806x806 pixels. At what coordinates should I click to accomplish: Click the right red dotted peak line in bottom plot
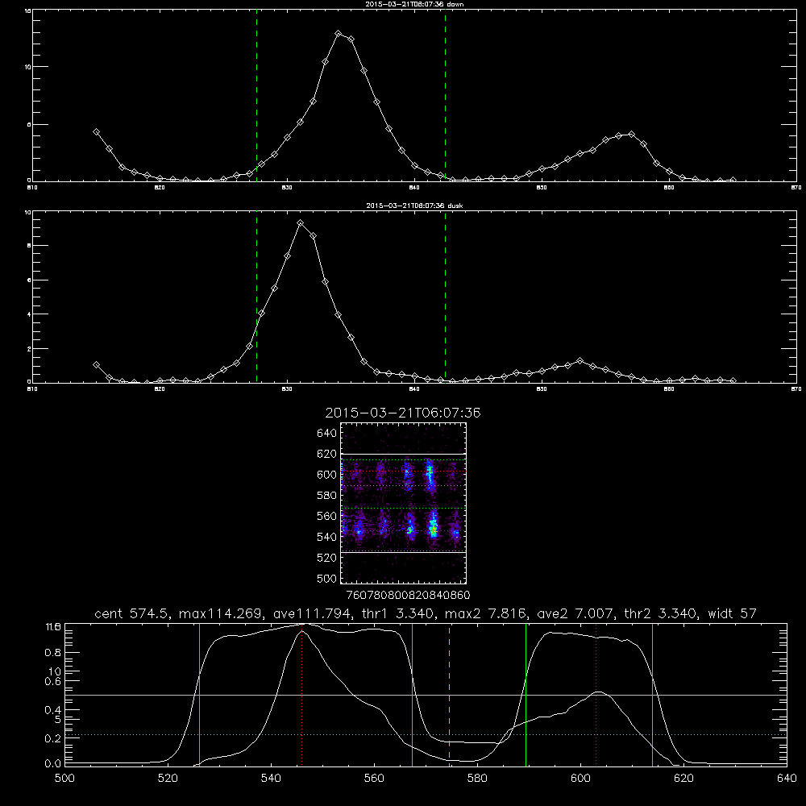pos(596,694)
